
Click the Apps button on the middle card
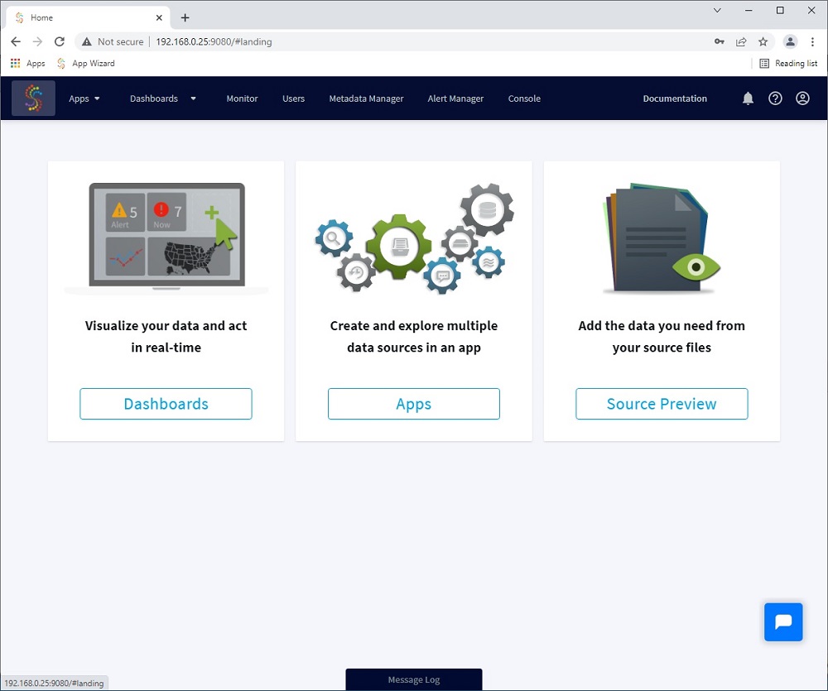414,404
